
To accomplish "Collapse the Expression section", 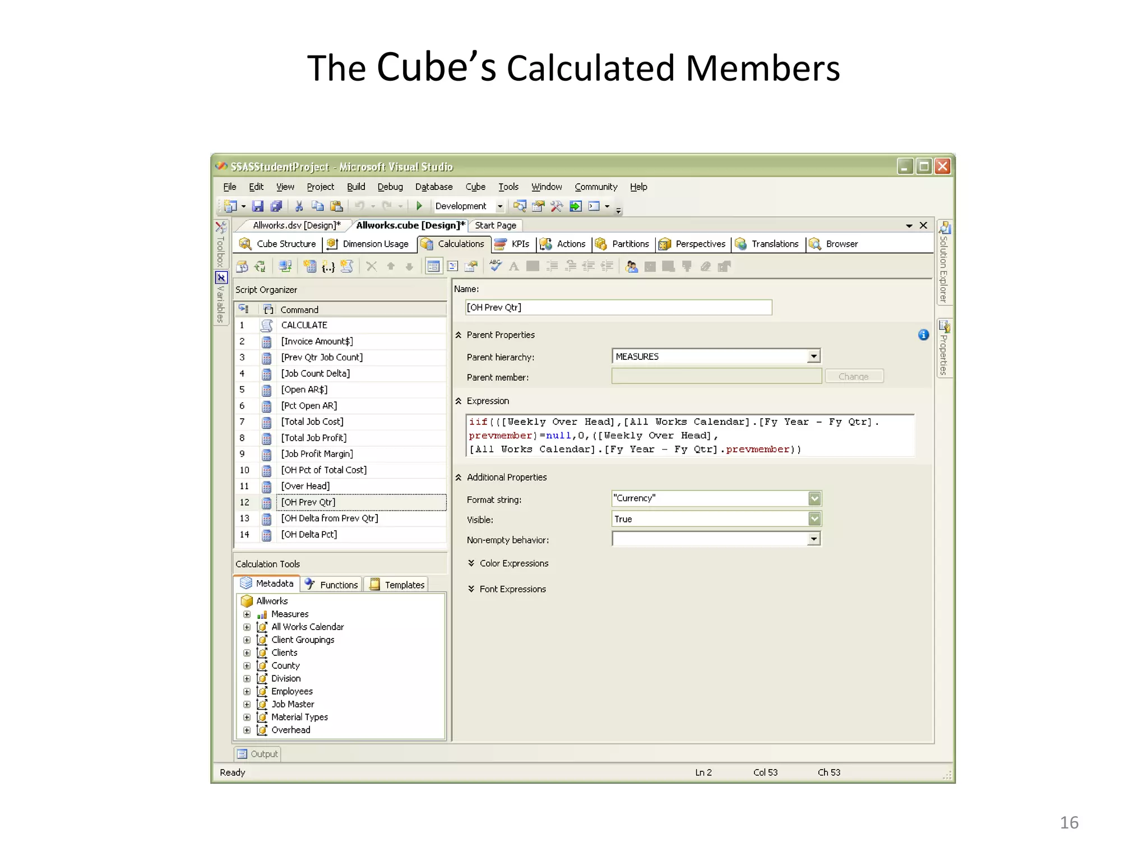I will pos(459,401).
